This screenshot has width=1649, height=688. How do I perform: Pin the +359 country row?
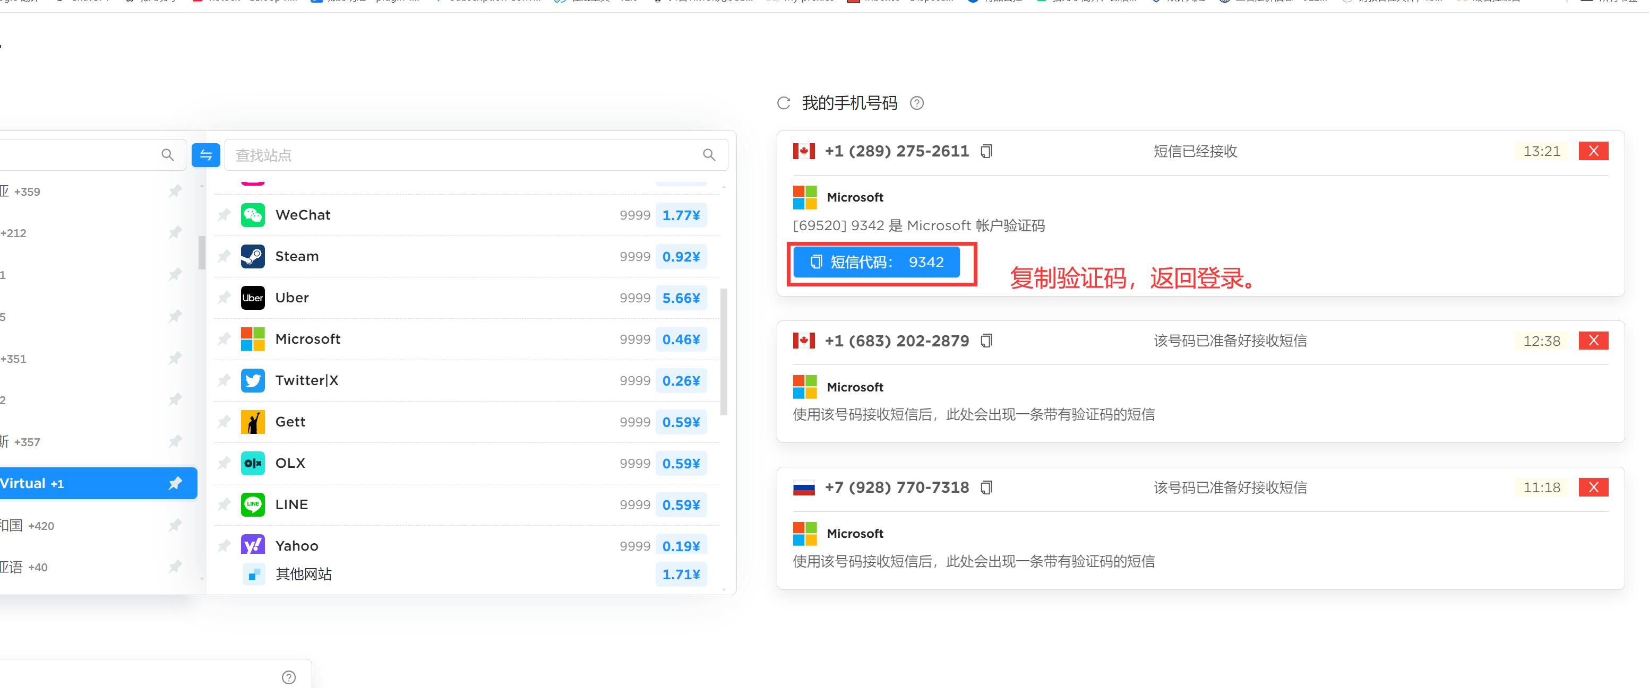pyautogui.click(x=175, y=191)
